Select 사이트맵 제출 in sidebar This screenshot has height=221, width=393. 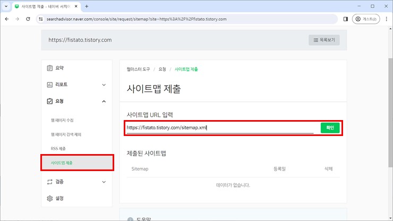(77, 163)
